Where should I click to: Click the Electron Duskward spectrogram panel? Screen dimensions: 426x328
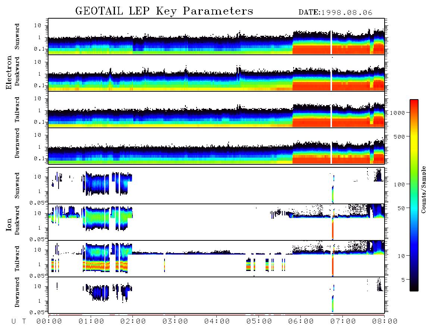coord(216,73)
